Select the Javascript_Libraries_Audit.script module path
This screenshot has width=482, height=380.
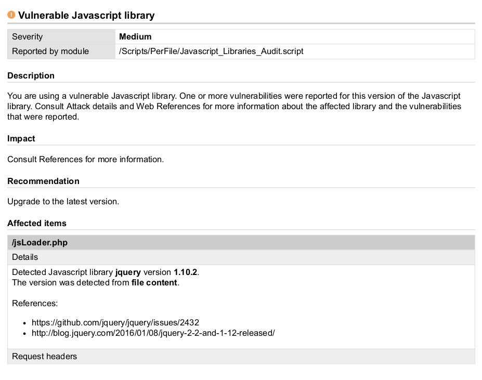point(211,51)
